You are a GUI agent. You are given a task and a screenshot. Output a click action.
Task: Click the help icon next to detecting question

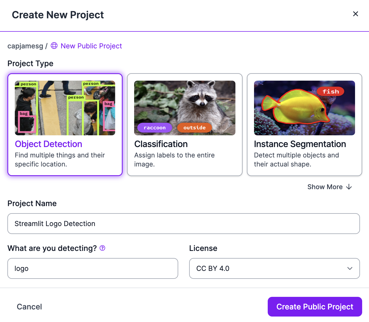tap(102, 248)
